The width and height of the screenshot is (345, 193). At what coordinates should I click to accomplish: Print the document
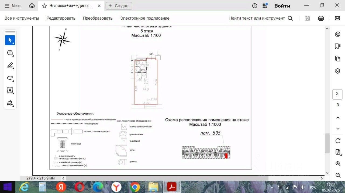321,18
